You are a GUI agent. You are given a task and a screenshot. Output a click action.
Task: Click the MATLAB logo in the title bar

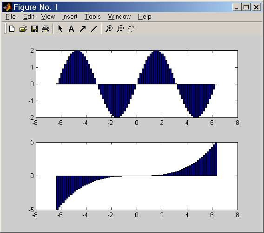click(x=7, y=7)
